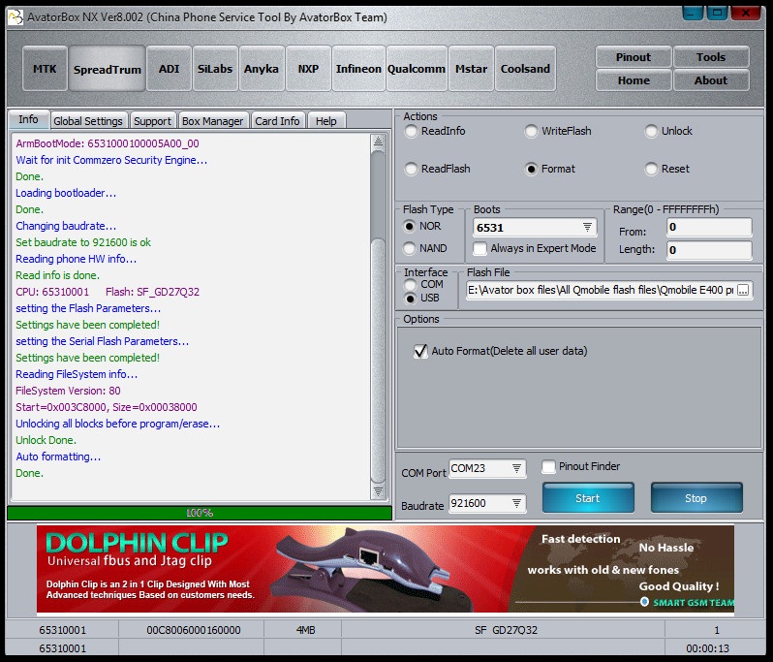The height and width of the screenshot is (662, 773).
Task: Select the Reset action
Action: pyautogui.click(x=667, y=169)
